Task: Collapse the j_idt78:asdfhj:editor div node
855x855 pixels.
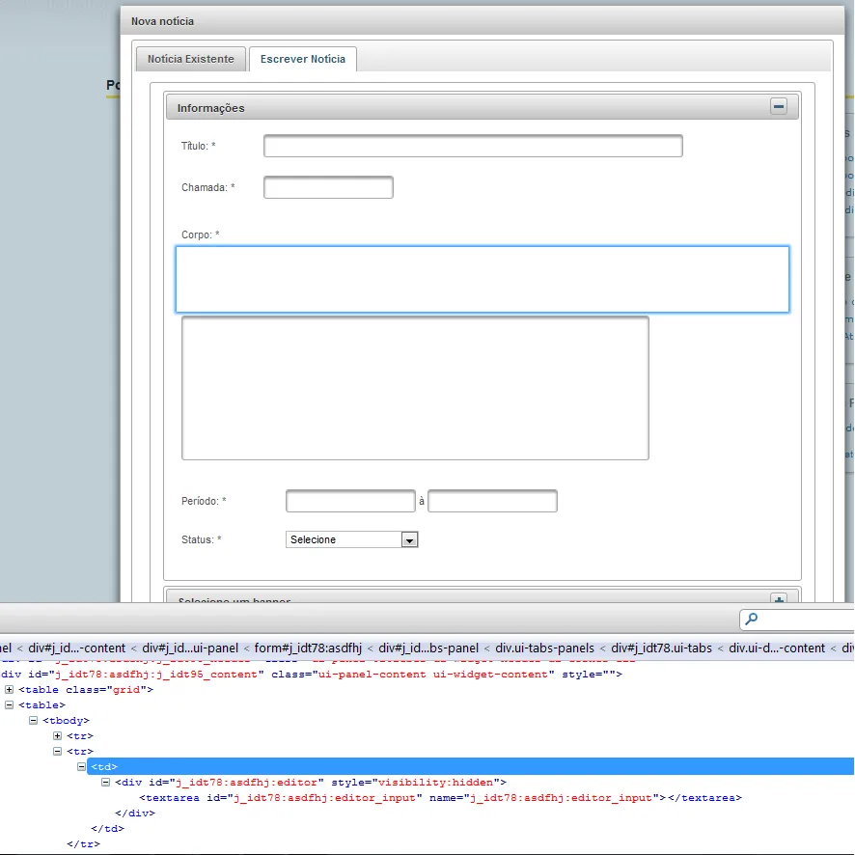Action: pos(106,782)
